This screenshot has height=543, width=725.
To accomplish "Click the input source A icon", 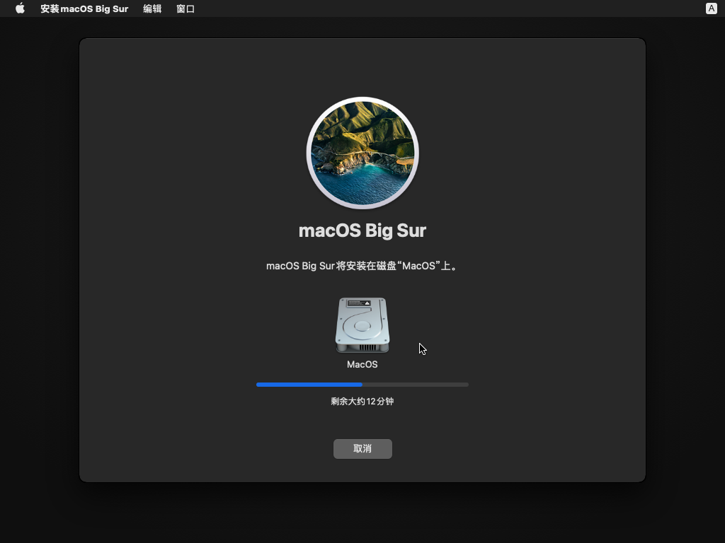I will pos(711,8).
